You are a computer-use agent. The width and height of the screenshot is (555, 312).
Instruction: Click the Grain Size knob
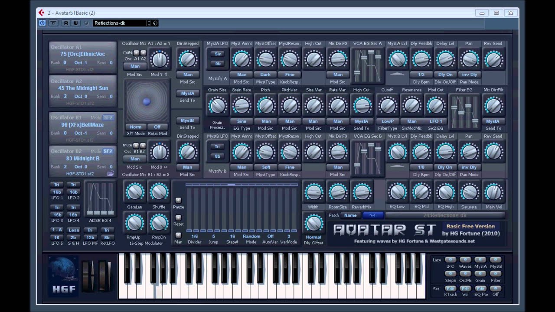click(x=217, y=106)
